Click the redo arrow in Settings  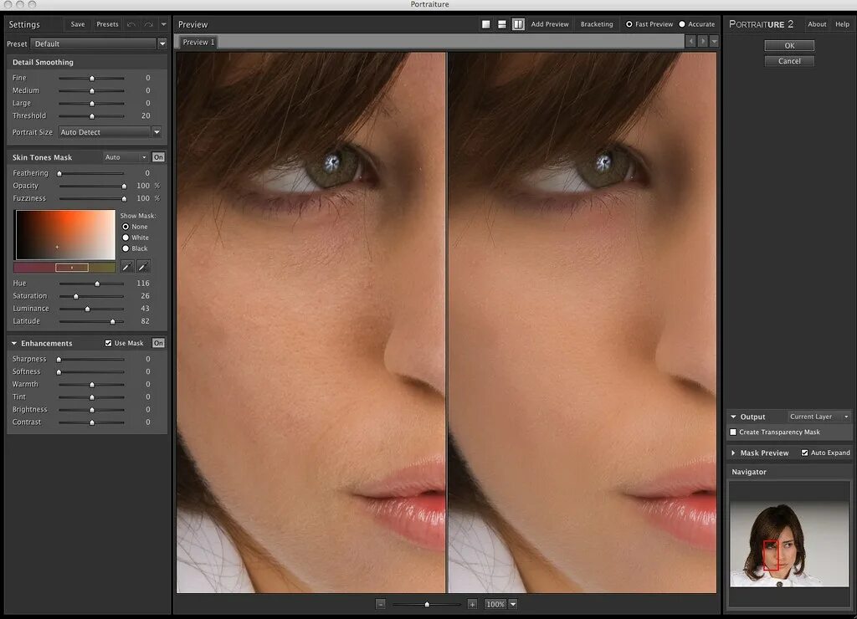[148, 24]
